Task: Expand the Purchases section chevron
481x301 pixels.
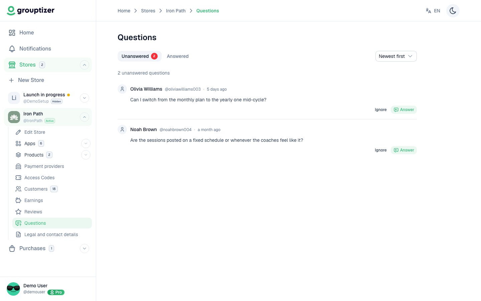Action: pyautogui.click(x=85, y=248)
